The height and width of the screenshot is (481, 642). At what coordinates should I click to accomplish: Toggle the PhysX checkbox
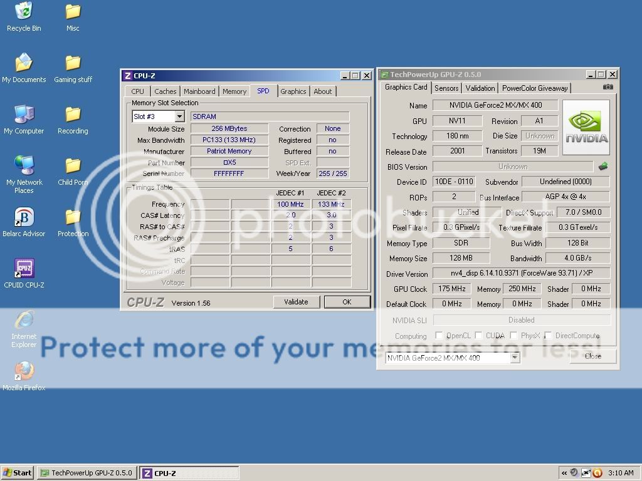[513, 336]
